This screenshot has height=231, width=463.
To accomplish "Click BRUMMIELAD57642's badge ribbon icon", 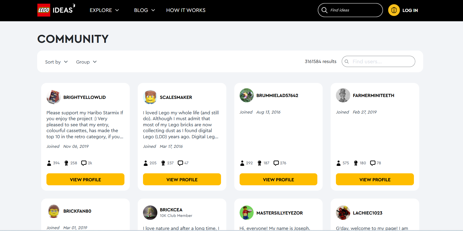I will tap(259, 163).
